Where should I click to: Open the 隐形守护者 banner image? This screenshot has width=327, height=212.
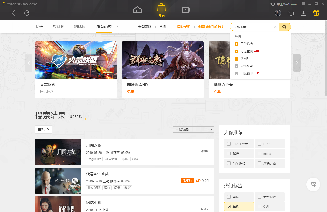click(219, 60)
